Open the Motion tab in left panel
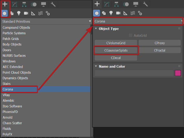Image resolution: width=184 pixels, height=138 pixels. coord(34,4)
